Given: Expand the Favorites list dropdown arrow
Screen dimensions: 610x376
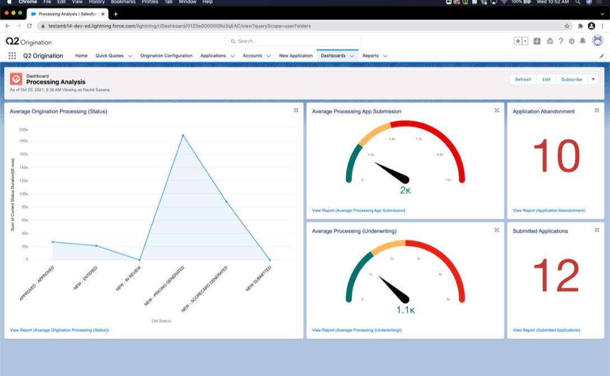Looking at the screenshot, I should point(525,41).
